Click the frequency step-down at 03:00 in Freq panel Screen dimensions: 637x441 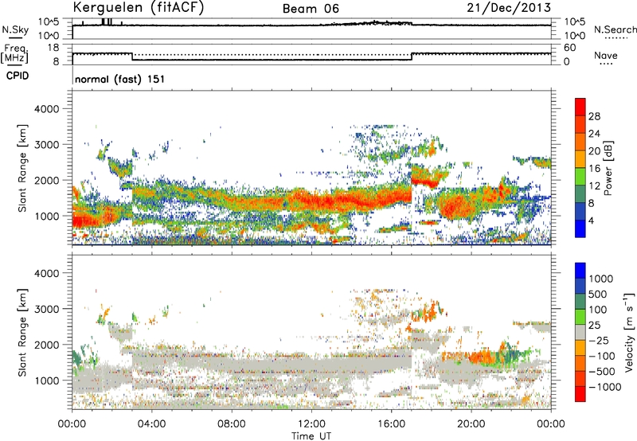click(132, 57)
